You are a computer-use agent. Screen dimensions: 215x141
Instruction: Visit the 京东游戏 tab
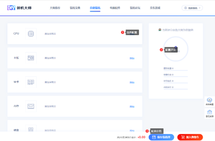(155, 8)
